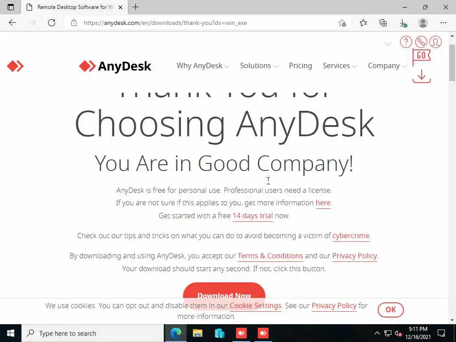Open the browser Favorites star list icon

(363, 23)
